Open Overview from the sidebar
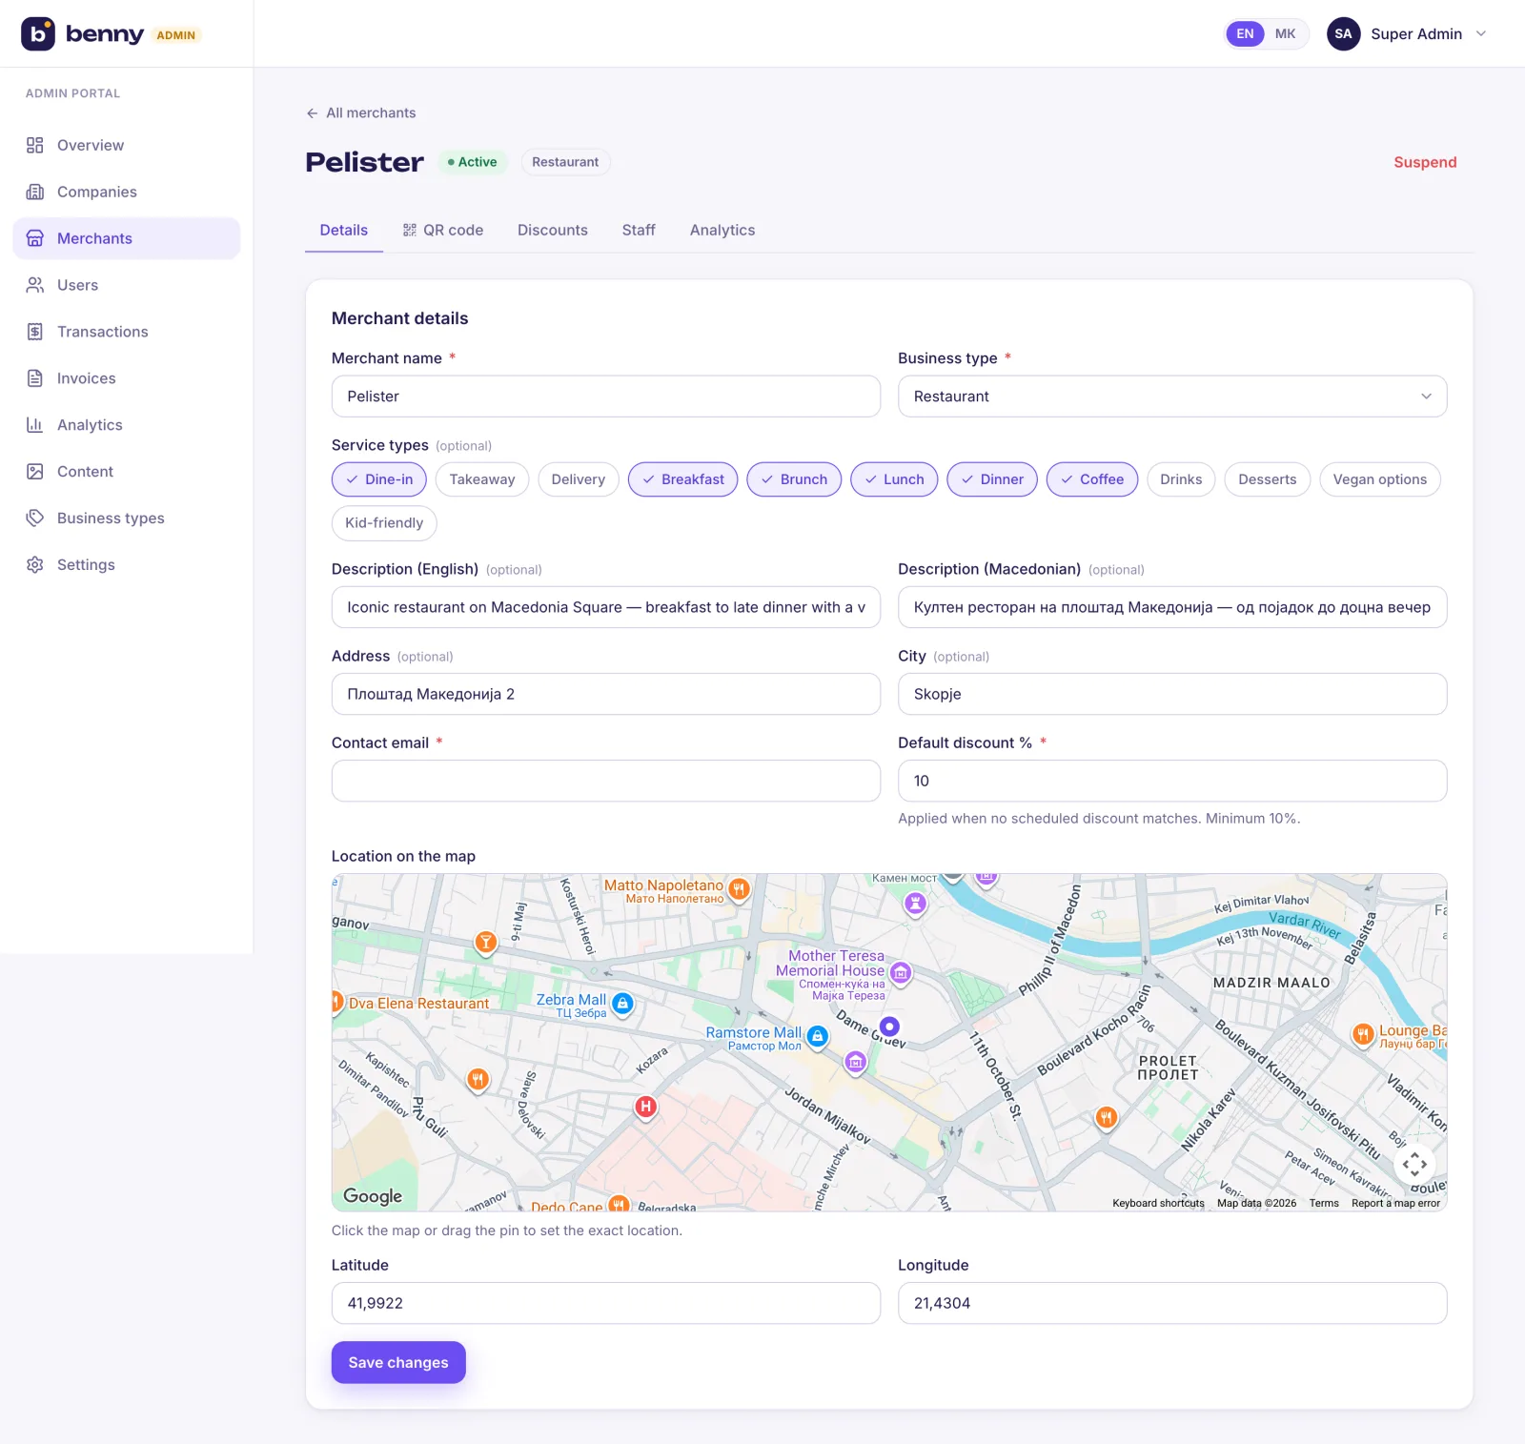 (127, 145)
